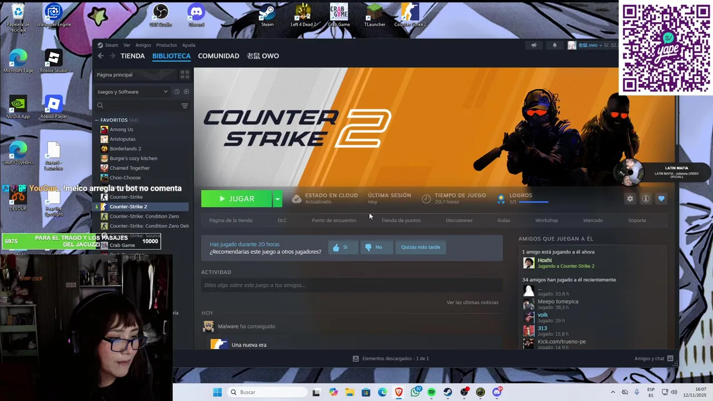Open the 老鼠 OWO profile tab
713x401 pixels.
tap(263, 56)
